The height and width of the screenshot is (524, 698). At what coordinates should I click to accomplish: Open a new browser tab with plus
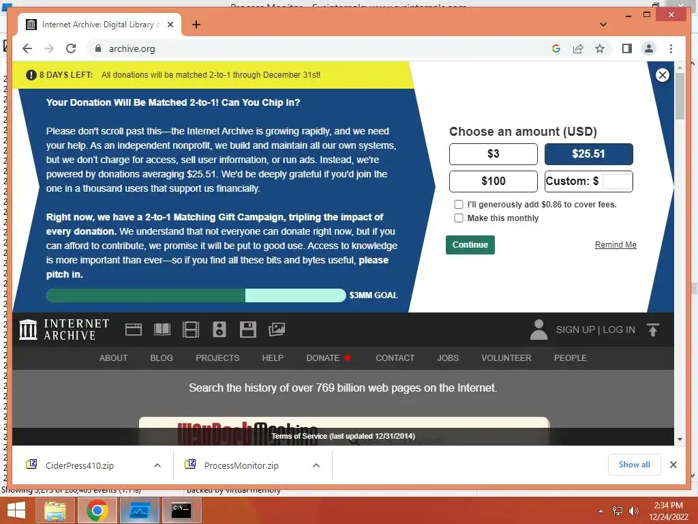point(196,25)
